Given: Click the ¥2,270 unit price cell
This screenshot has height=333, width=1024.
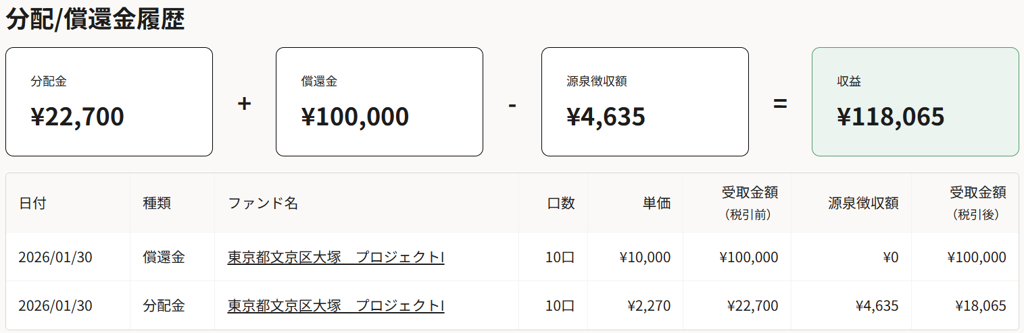Looking at the screenshot, I should (x=649, y=305).
